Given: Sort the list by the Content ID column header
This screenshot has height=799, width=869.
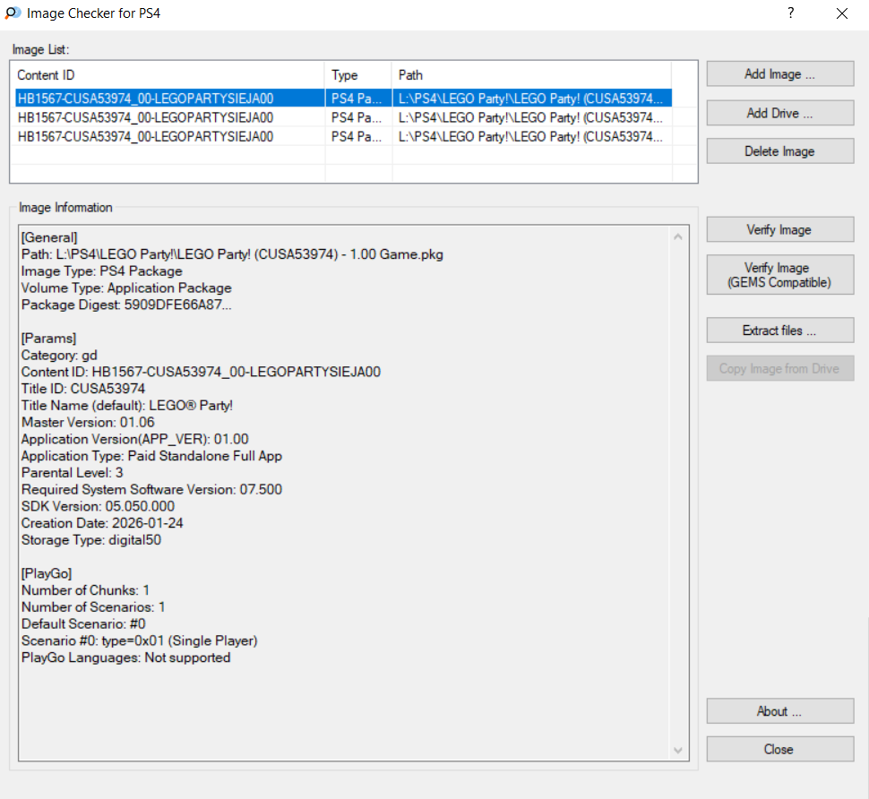Looking at the screenshot, I should click(167, 75).
